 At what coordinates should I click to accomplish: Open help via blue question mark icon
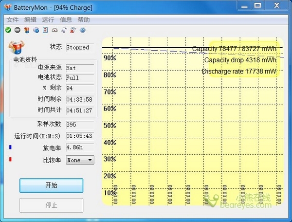click(x=83, y=30)
